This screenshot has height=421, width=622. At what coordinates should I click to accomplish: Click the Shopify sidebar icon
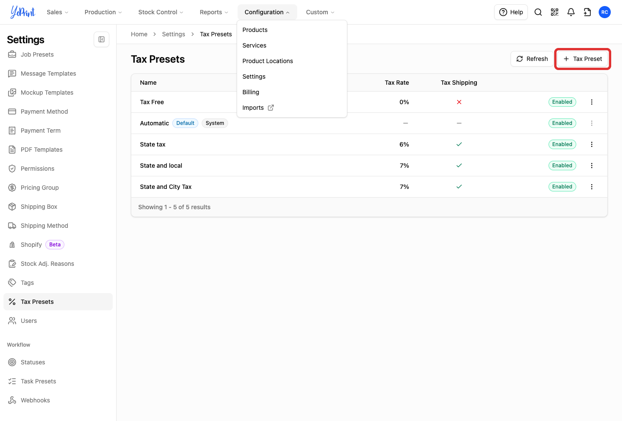tap(12, 245)
